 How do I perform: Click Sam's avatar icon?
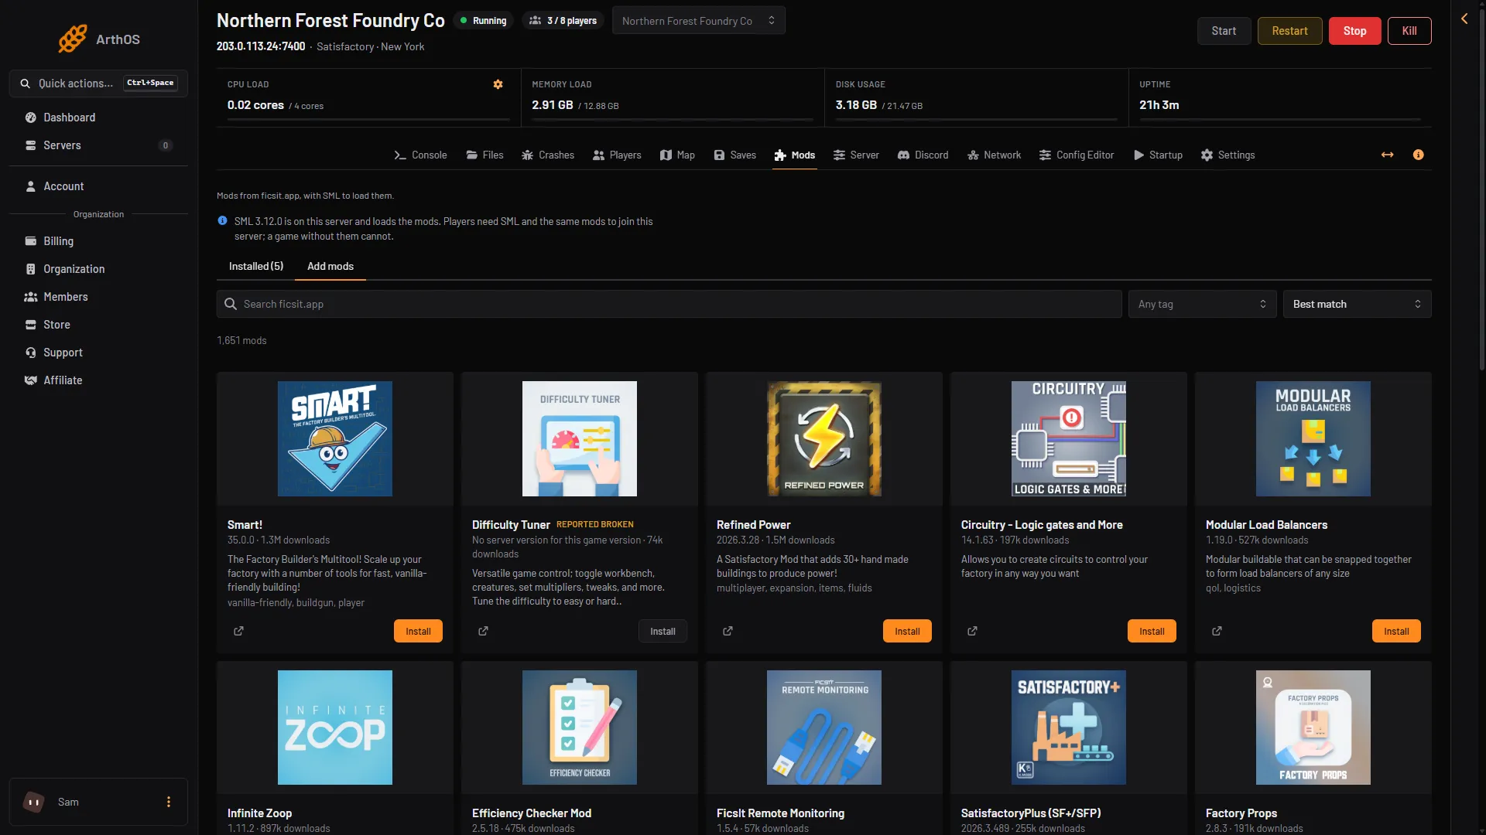tap(34, 802)
